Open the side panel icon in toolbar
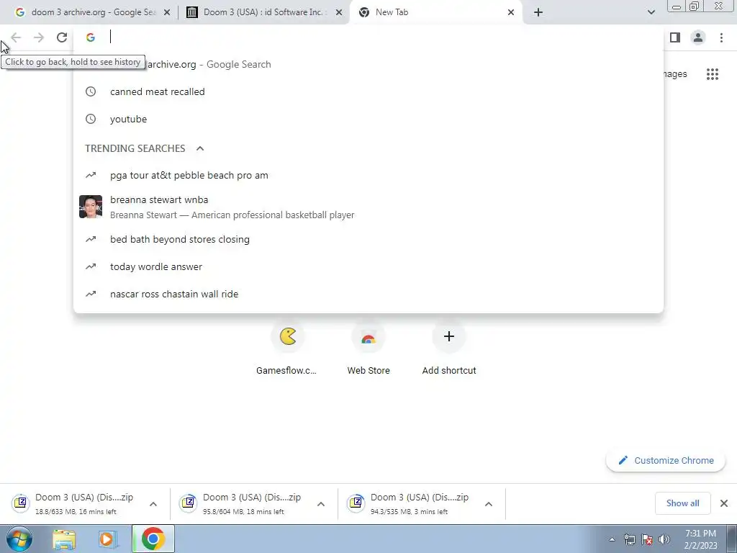The width and height of the screenshot is (737, 553). pos(675,37)
